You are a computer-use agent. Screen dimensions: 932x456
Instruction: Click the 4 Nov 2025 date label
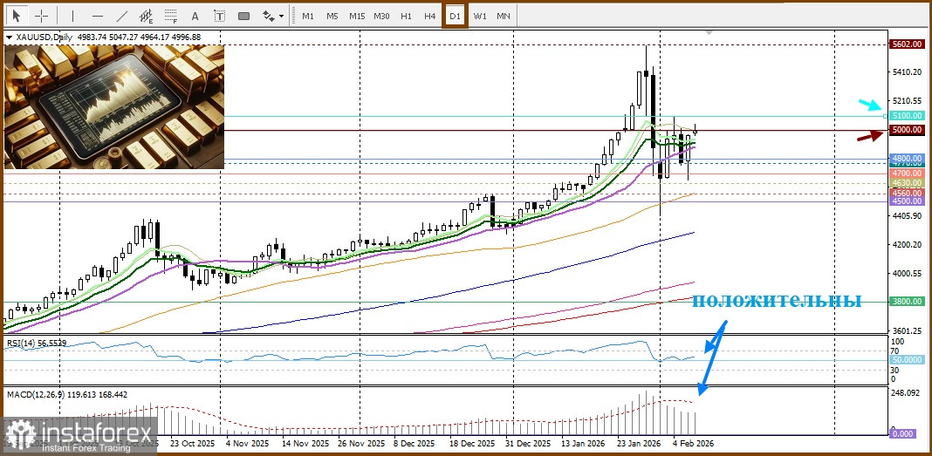click(x=247, y=443)
